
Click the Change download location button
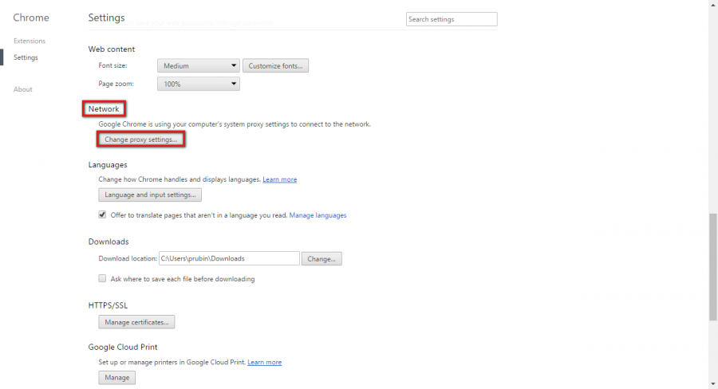click(322, 259)
